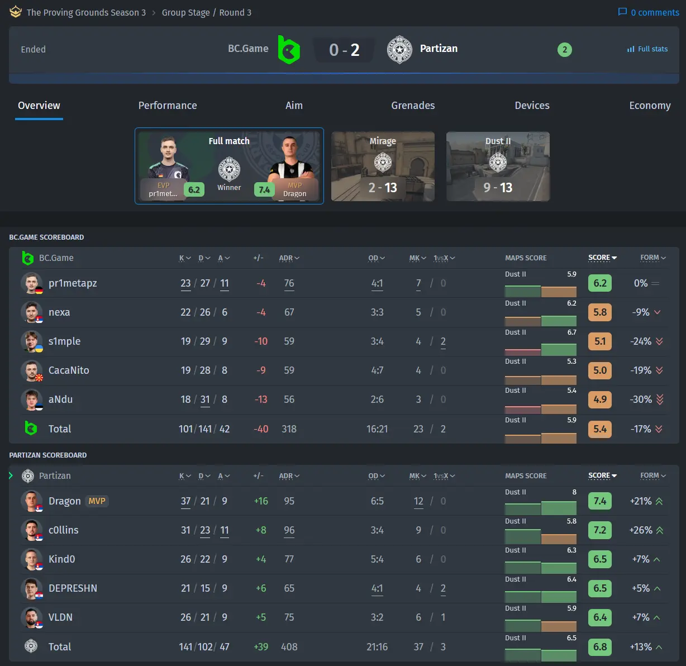Open aNdu player avatar
The image size is (686, 666).
click(32, 399)
